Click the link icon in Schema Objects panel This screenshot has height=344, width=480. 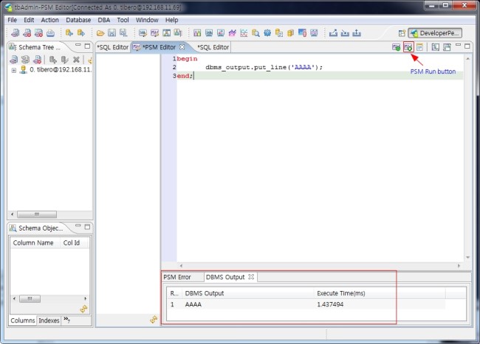click(x=83, y=309)
